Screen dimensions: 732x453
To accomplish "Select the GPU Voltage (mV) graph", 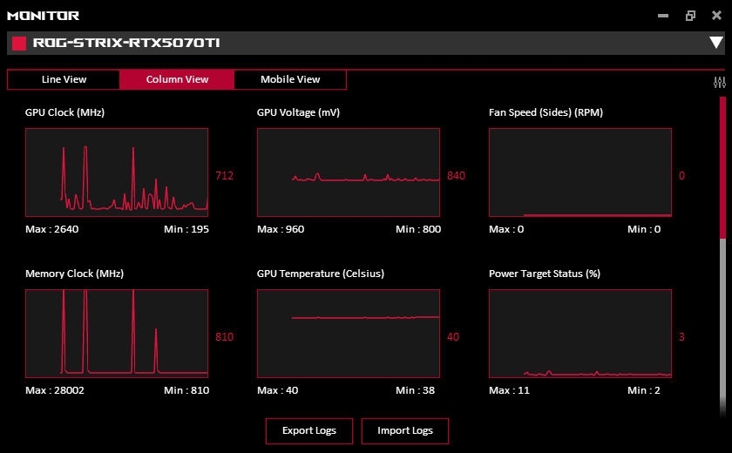I will coord(349,172).
